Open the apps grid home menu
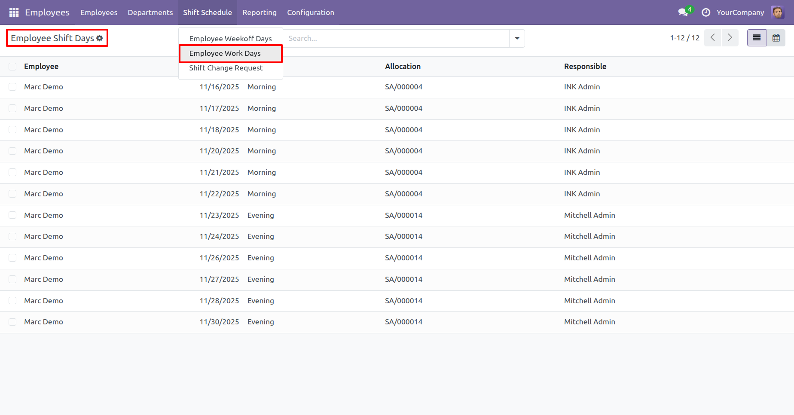794x415 pixels. (x=14, y=12)
